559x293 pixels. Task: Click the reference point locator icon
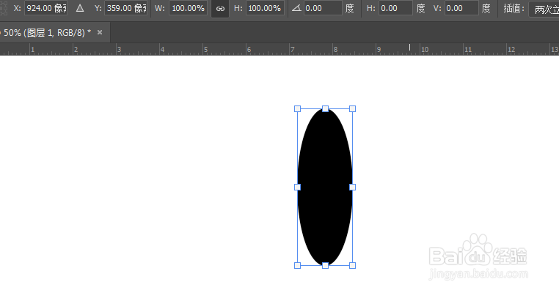click(x=3, y=8)
